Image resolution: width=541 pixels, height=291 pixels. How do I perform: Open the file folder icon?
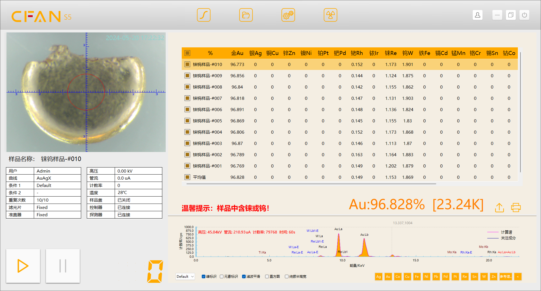pos(246,15)
